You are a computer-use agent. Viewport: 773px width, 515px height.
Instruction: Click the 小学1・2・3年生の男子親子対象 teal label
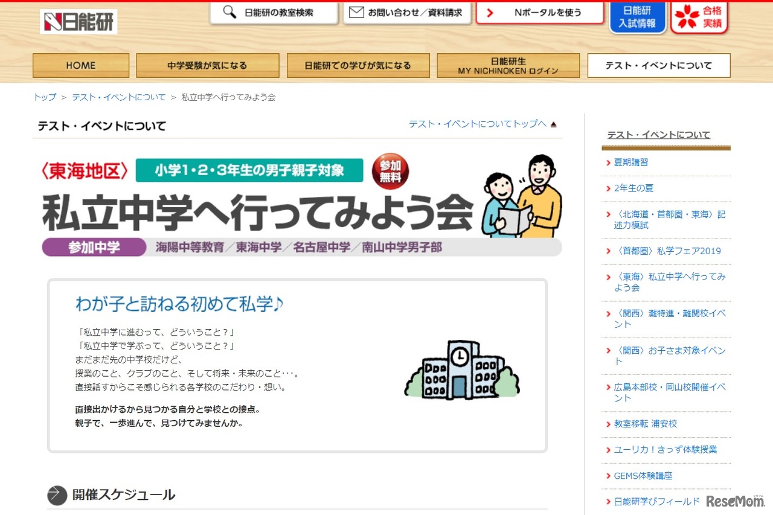(x=249, y=170)
